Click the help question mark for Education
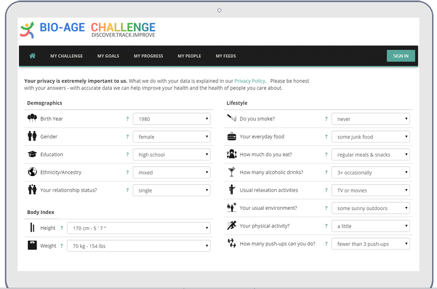This screenshot has width=437, height=289. pos(127,154)
